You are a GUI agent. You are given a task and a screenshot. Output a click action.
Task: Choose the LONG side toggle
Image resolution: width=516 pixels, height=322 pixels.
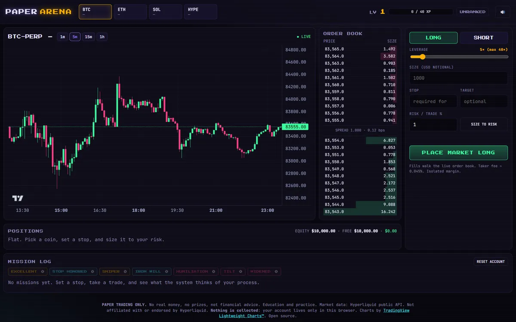[x=433, y=38]
